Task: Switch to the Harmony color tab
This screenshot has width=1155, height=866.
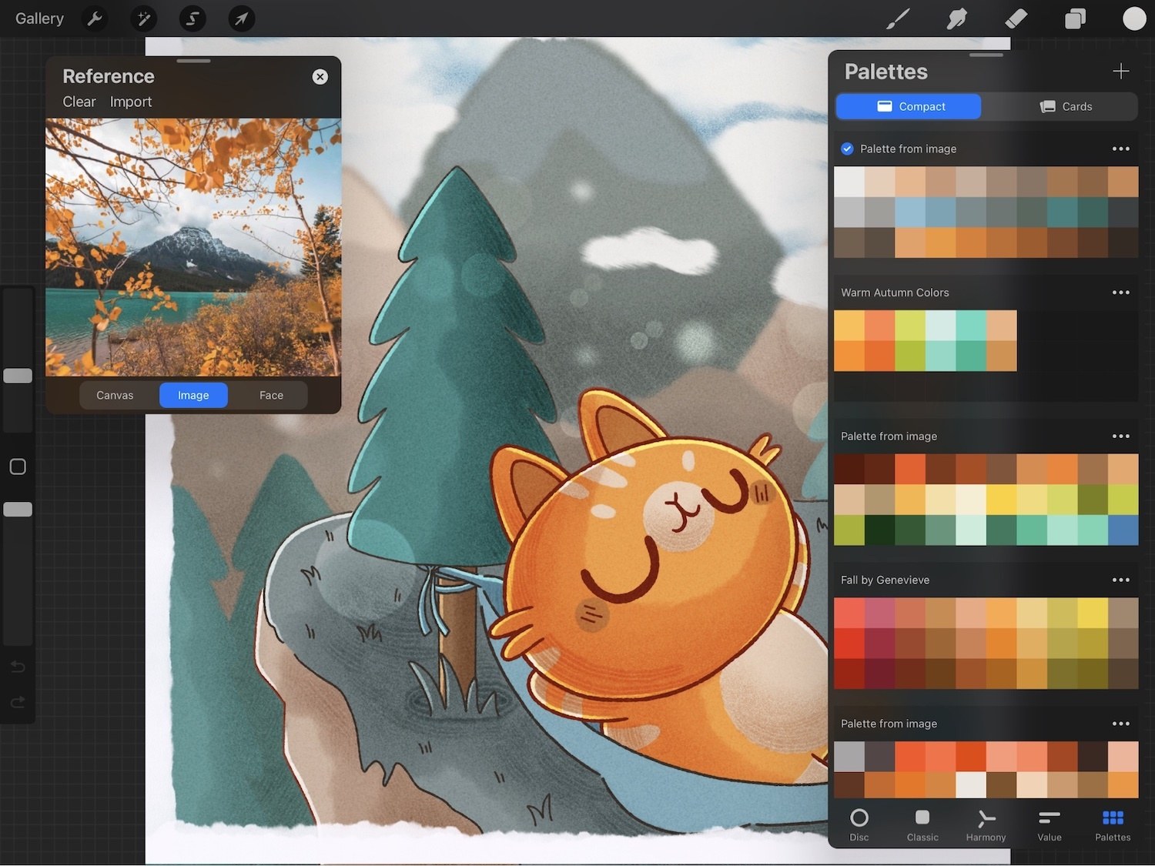Action: coord(986,824)
